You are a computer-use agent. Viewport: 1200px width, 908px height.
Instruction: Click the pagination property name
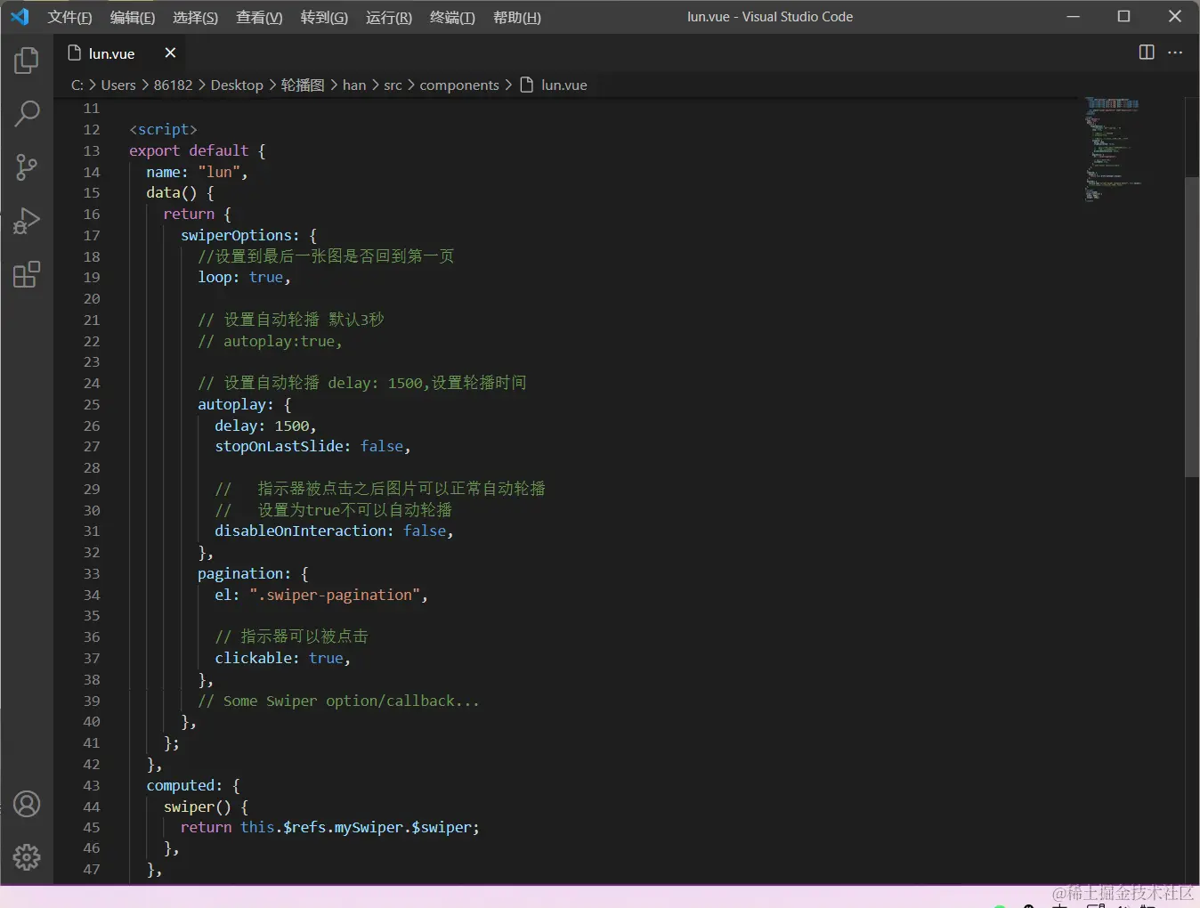pos(240,574)
